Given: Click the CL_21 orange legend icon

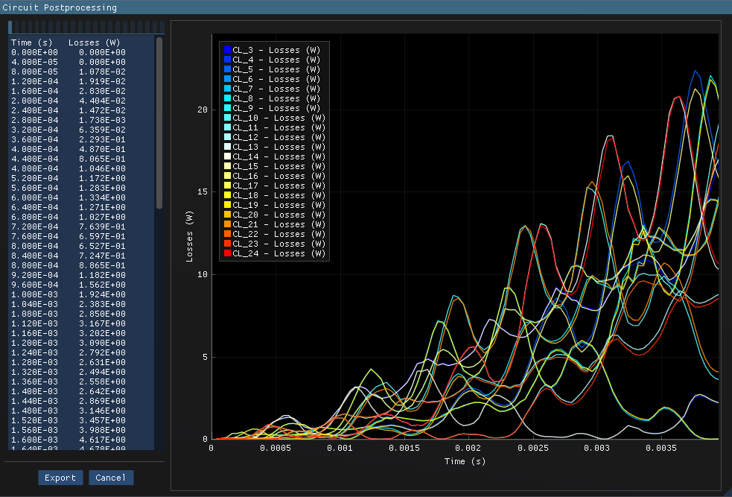Looking at the screenshot, I should tap(227, 224).
